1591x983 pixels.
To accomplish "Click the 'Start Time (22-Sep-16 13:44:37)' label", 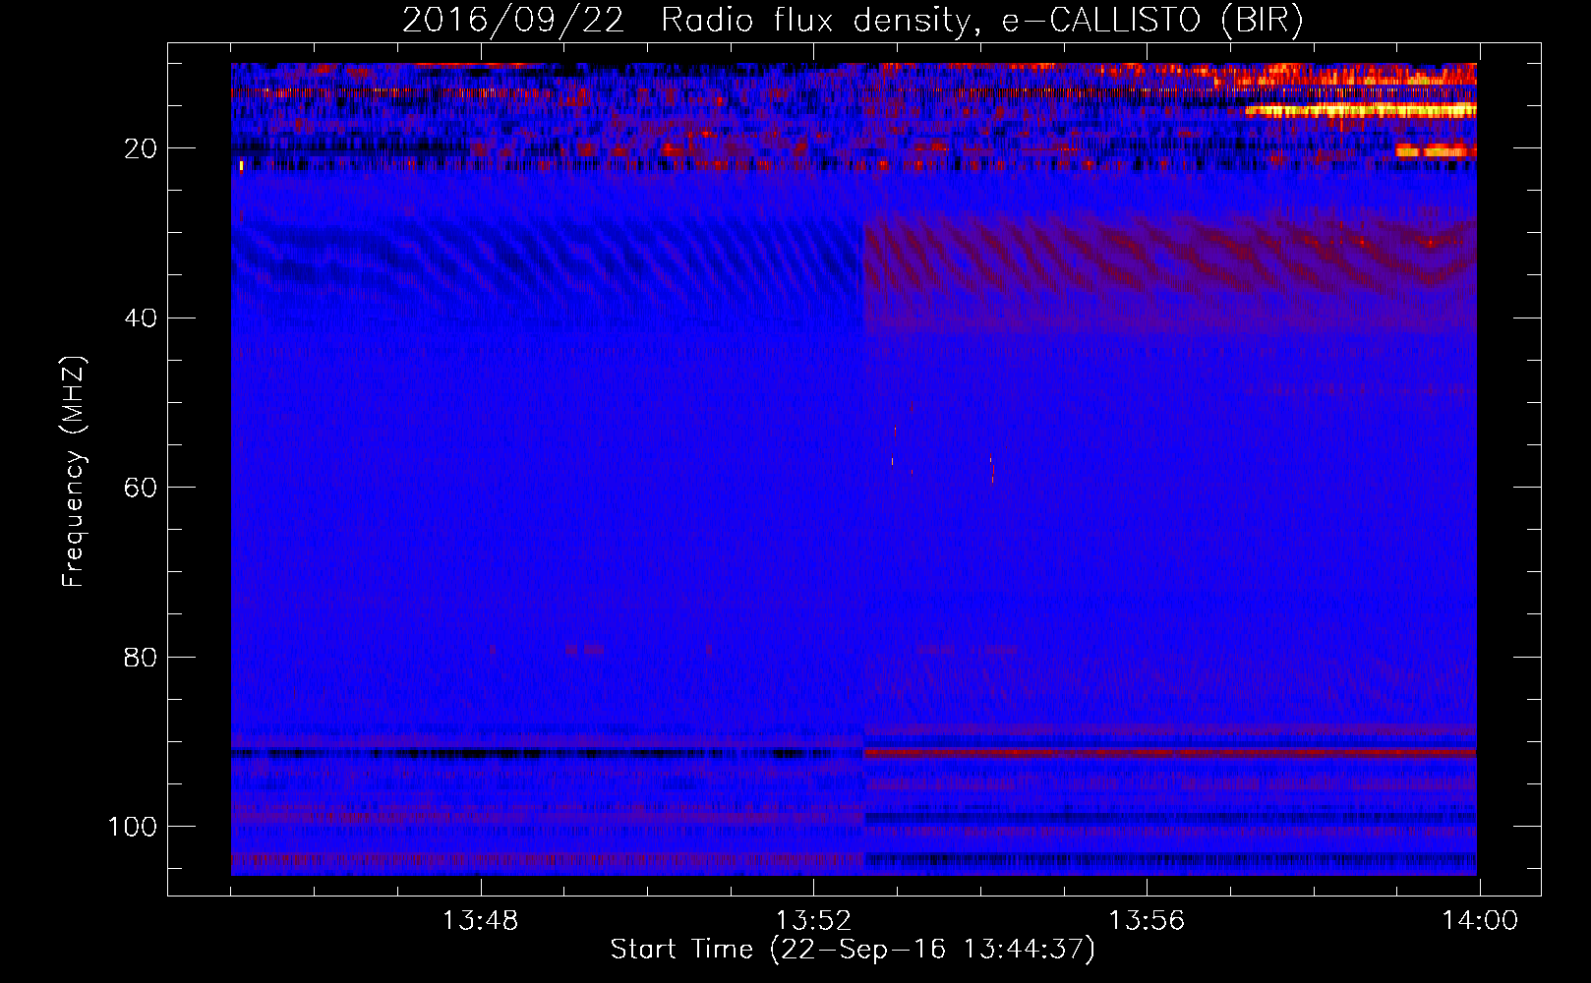I will coord(853,950).
